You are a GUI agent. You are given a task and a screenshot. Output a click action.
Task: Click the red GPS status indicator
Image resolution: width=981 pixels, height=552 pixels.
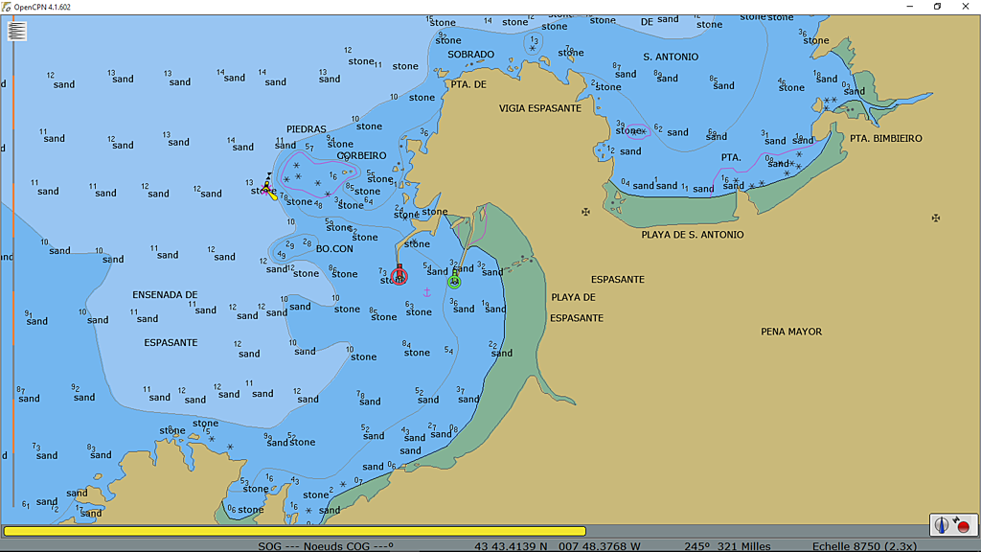point(963,526)
